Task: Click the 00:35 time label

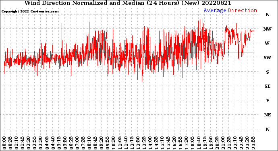Action: pos(10,143)
